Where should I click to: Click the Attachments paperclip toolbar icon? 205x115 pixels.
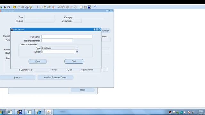click(x=71, y=7)
